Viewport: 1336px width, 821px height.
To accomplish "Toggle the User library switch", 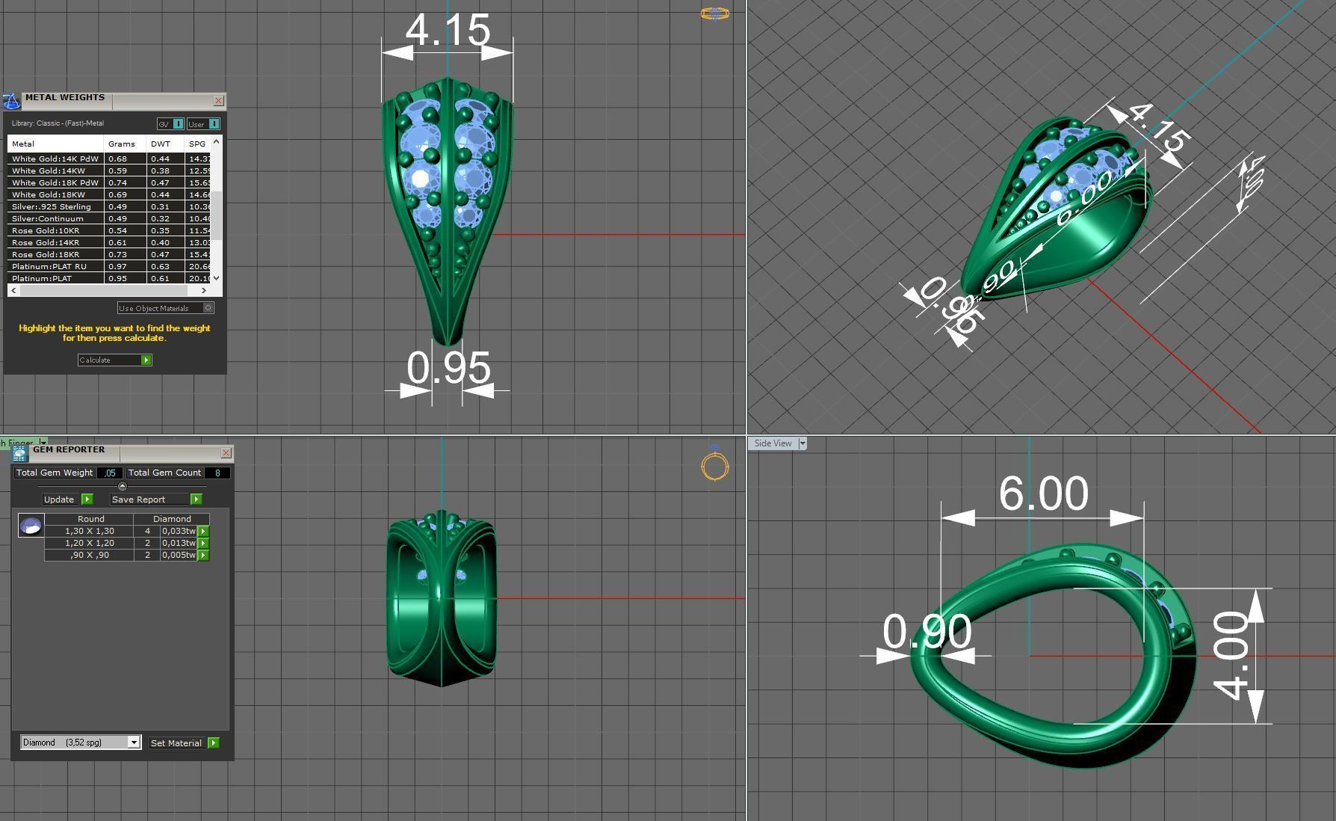I will click(x=203, y=124).
